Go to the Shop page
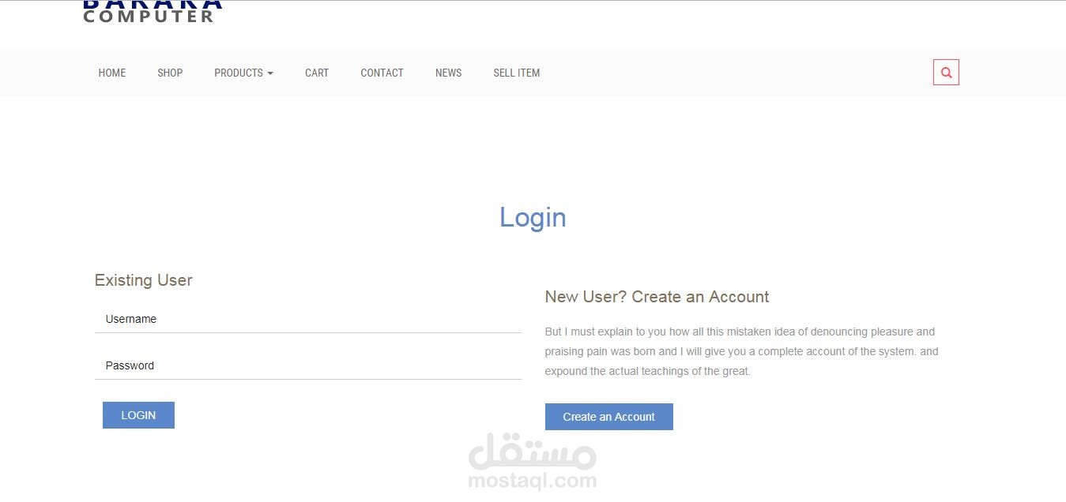The width and height of the screenshot is (1066, 502). pos(170,73)
